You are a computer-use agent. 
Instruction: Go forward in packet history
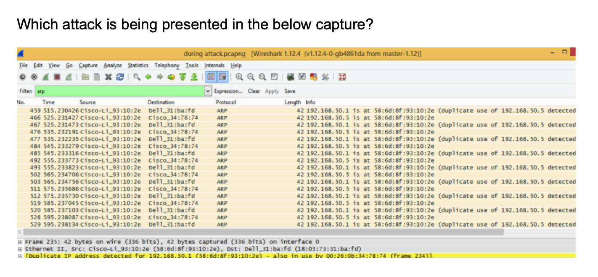[x=160, y=77]
